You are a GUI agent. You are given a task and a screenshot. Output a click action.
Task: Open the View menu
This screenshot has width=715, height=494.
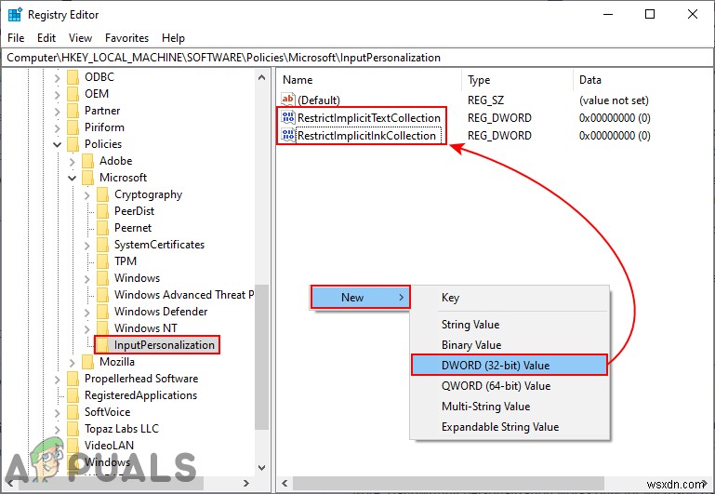coord(80,38)
